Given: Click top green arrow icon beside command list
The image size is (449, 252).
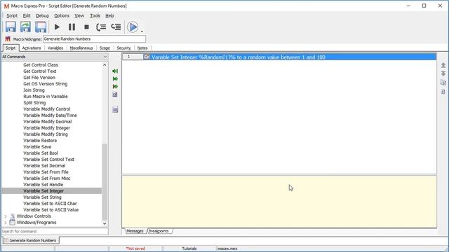Looking at the screenshot, I should click(x=115, y=71).
